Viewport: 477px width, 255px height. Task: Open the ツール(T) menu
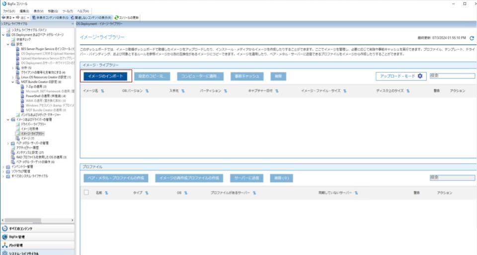pyautogui.click(x=68, y=11)
